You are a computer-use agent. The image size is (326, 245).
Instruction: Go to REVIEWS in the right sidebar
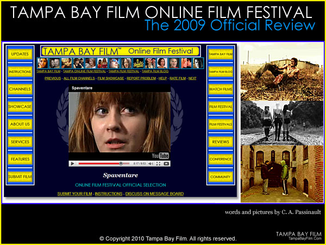tap(221, 142)
